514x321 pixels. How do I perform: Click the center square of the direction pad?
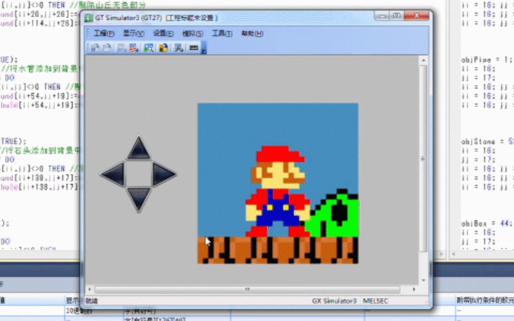pos(138,174)
